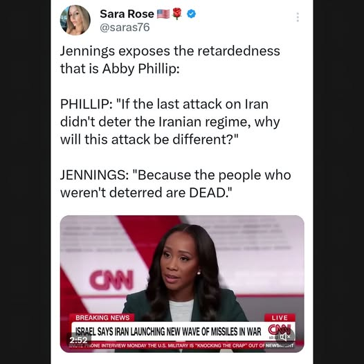Click the red LIVE badge
Screen dimensions: 364x364
click(x=280, y=318)
